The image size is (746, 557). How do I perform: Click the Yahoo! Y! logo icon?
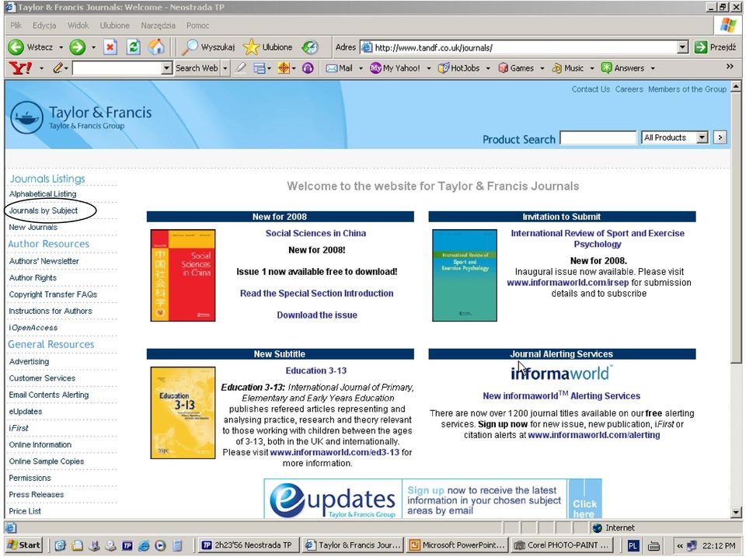(20, 68)
